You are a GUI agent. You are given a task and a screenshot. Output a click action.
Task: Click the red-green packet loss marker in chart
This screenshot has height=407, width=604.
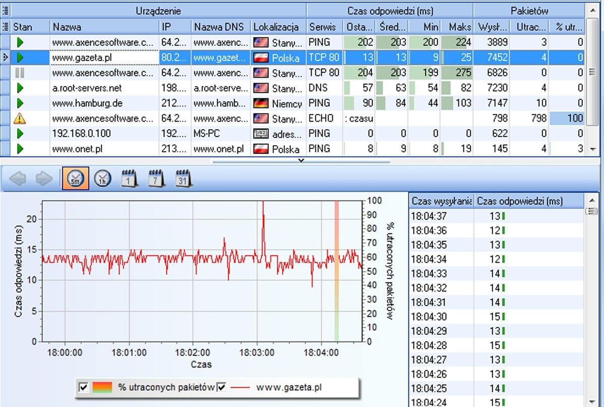tap(336, 270)
